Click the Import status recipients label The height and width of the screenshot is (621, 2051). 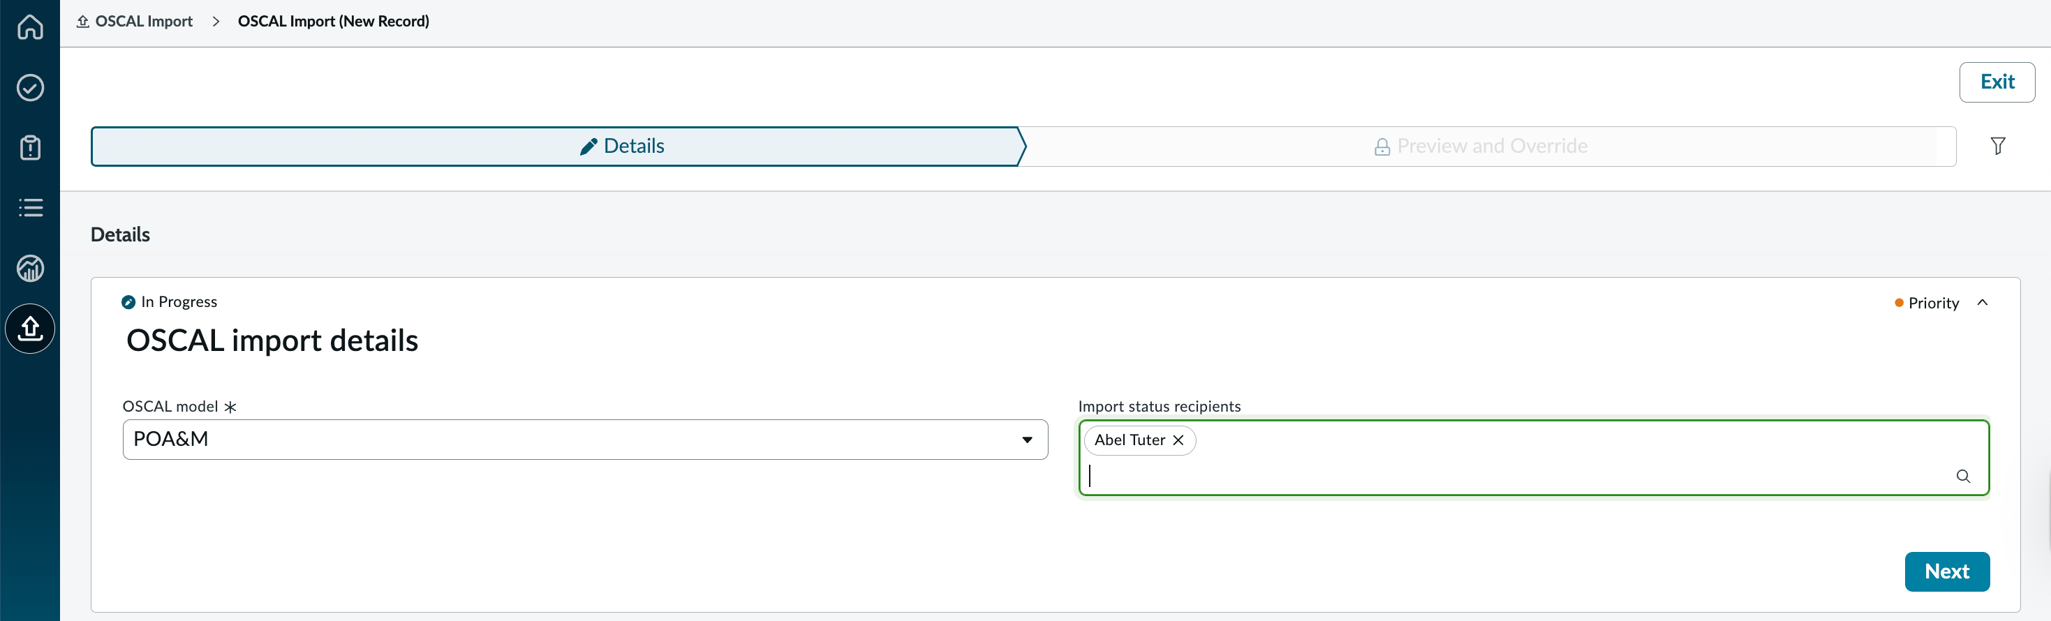pos(1160,406)
